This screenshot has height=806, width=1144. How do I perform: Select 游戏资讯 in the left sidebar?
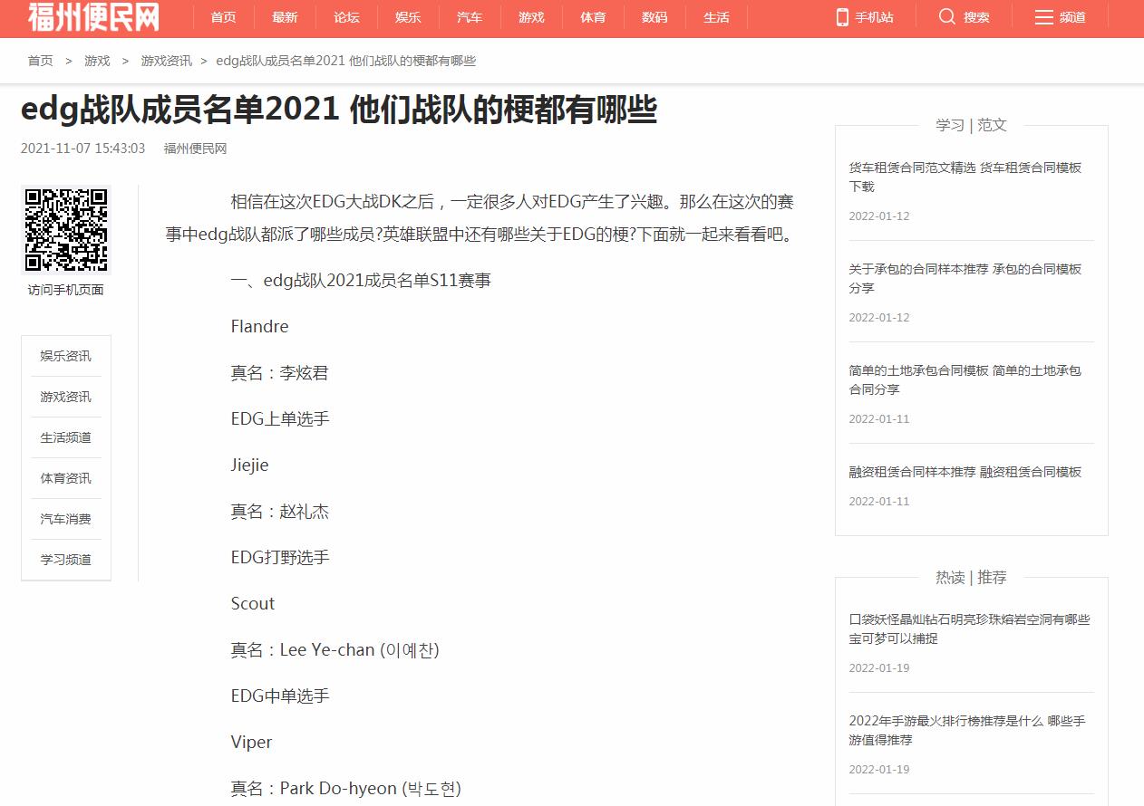(65, 397)
